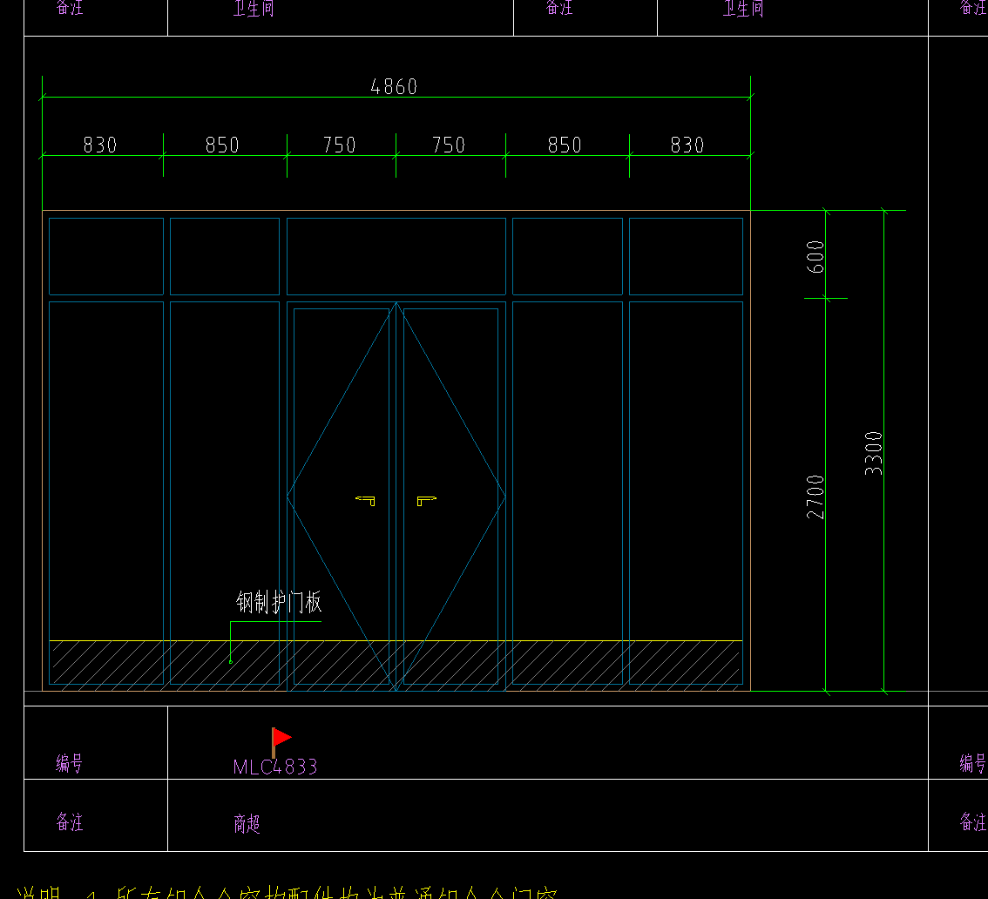
Task: Select the 钢制护门板 annotation label
Action: point(279,602)
